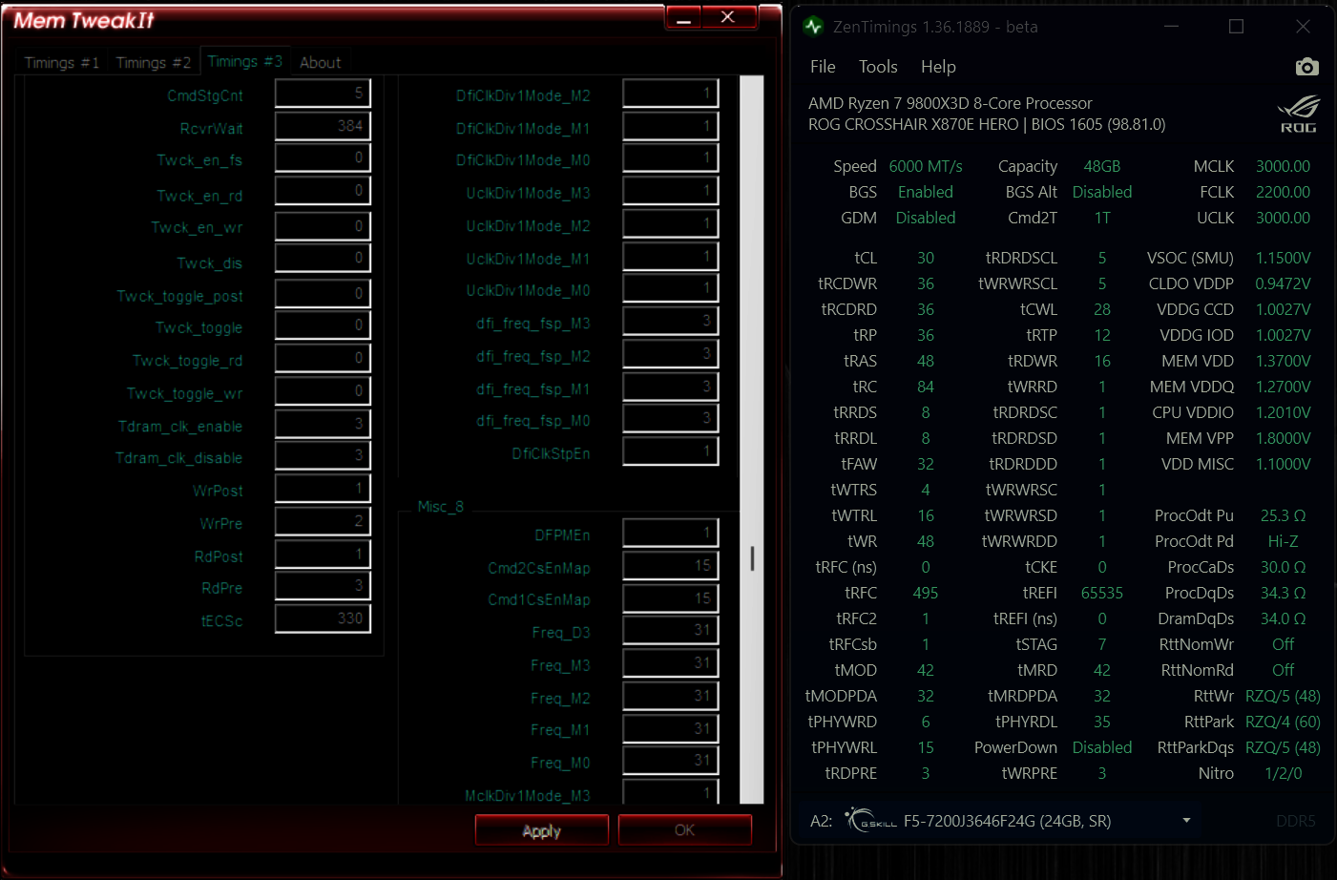
Task: Click the Nitro value 1/2/0
Action: tap(1283, 773)
